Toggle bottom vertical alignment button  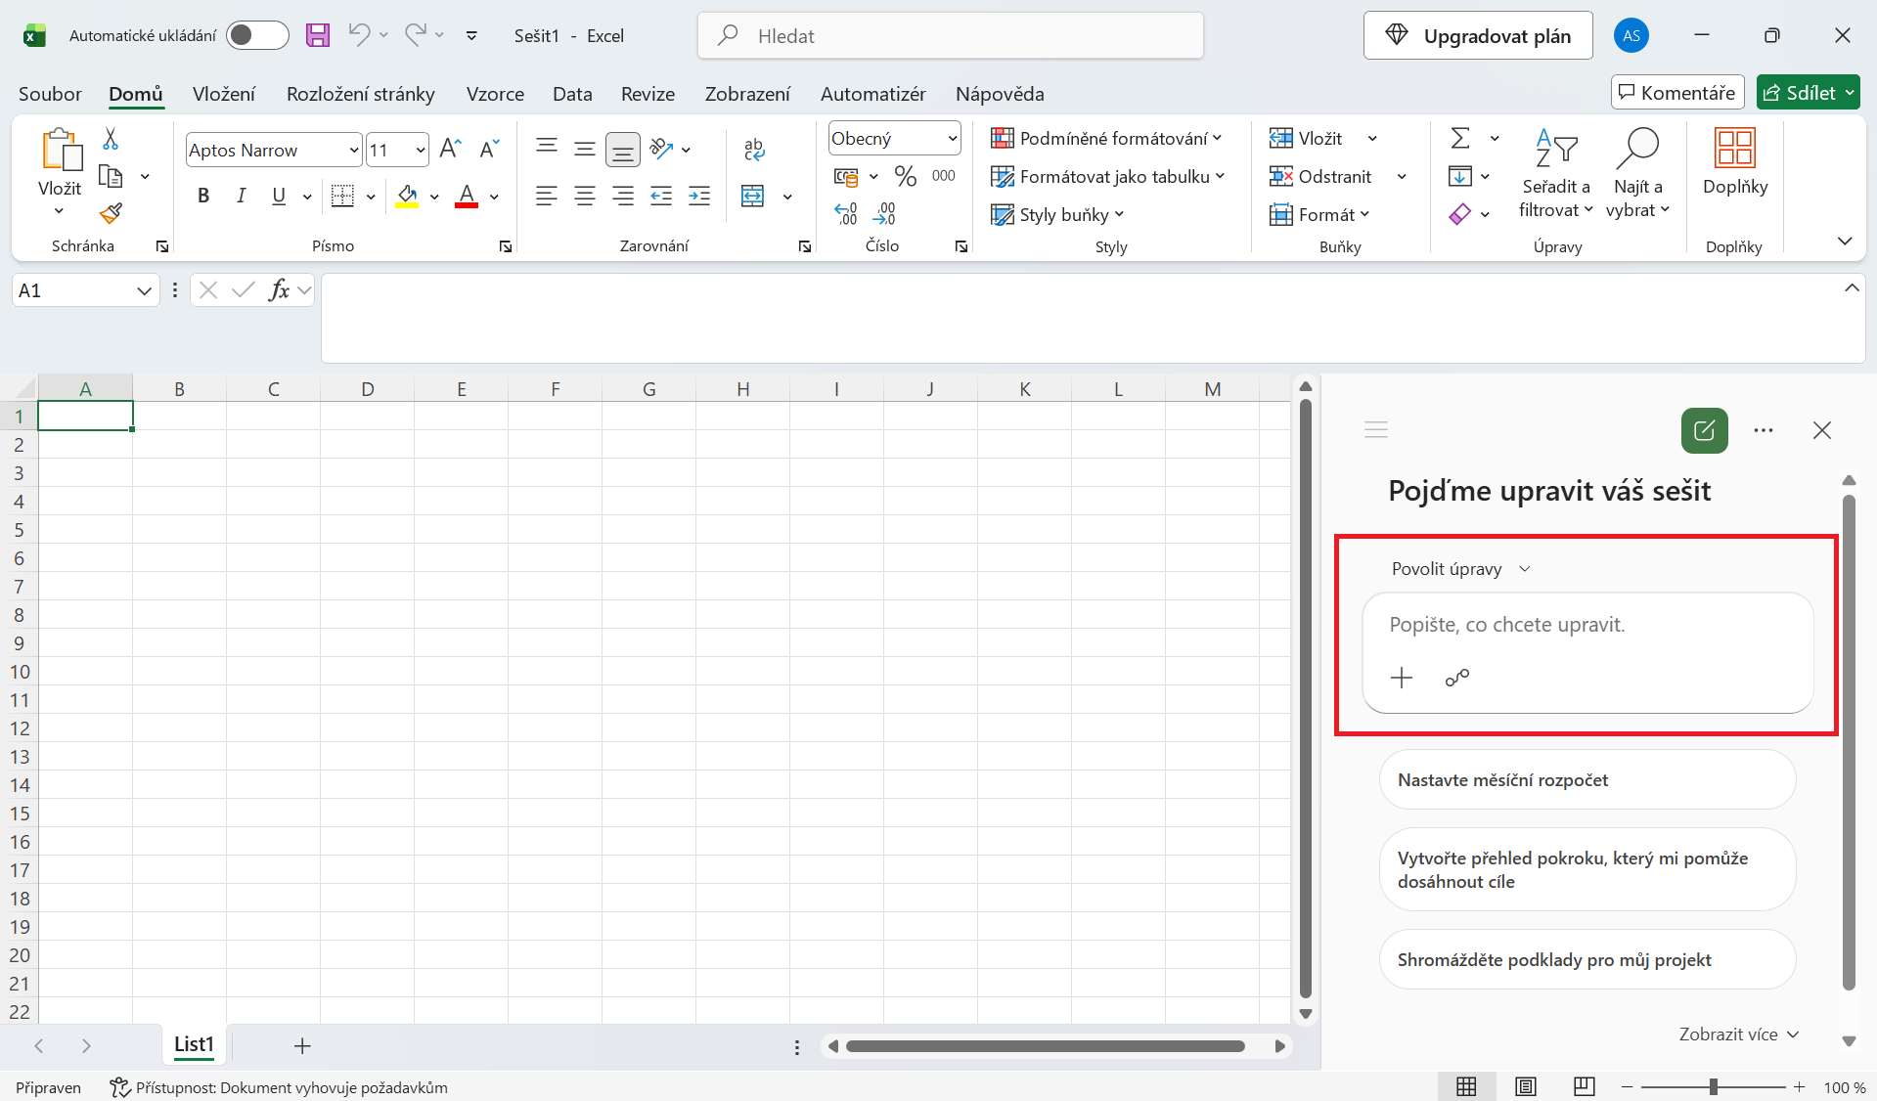(x=623, y=150)
